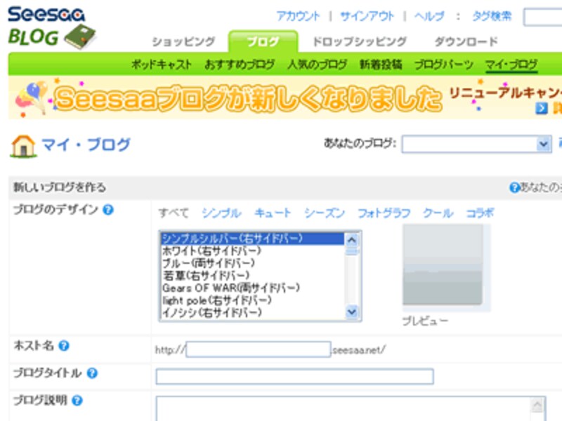Open the ダウンロード tab
This screenshot has height=421, width=562.
pyautogui.click(x=466, y=41)
